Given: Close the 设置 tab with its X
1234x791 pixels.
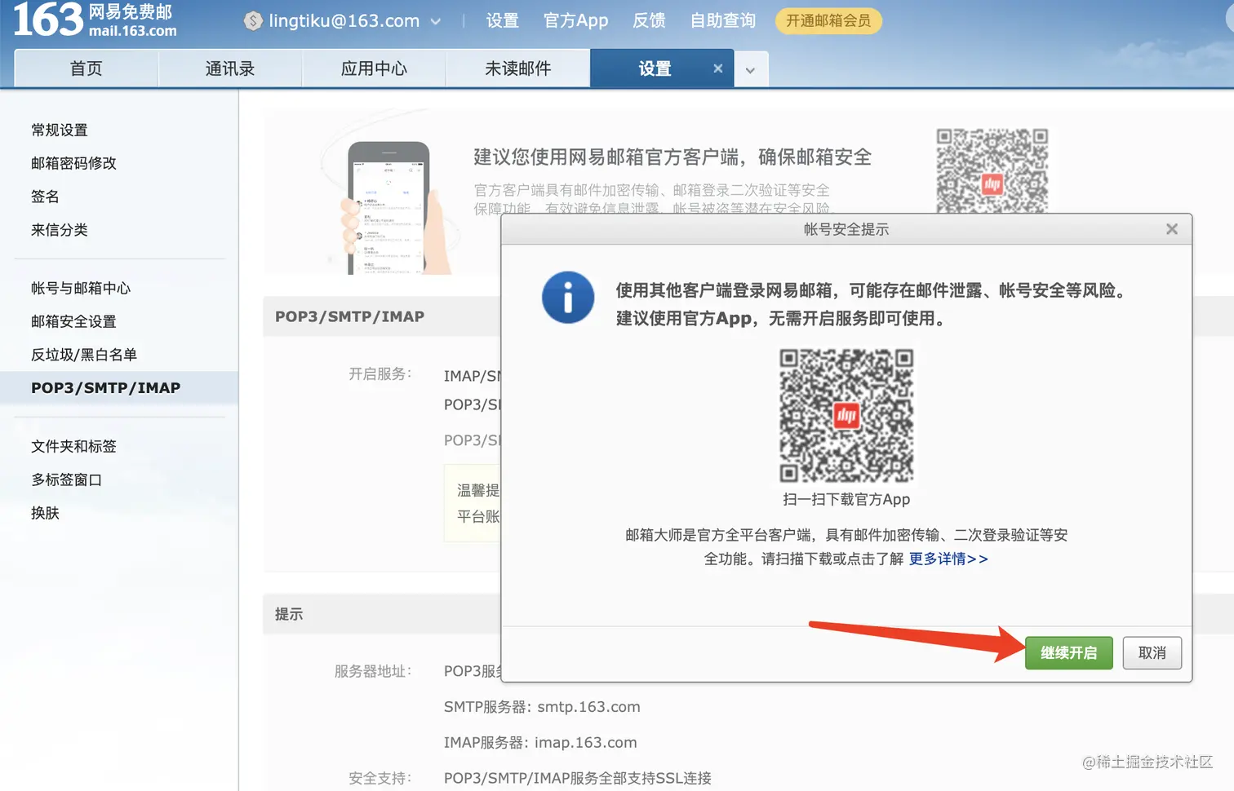Looking at the screenshot, I should (718, 68).
